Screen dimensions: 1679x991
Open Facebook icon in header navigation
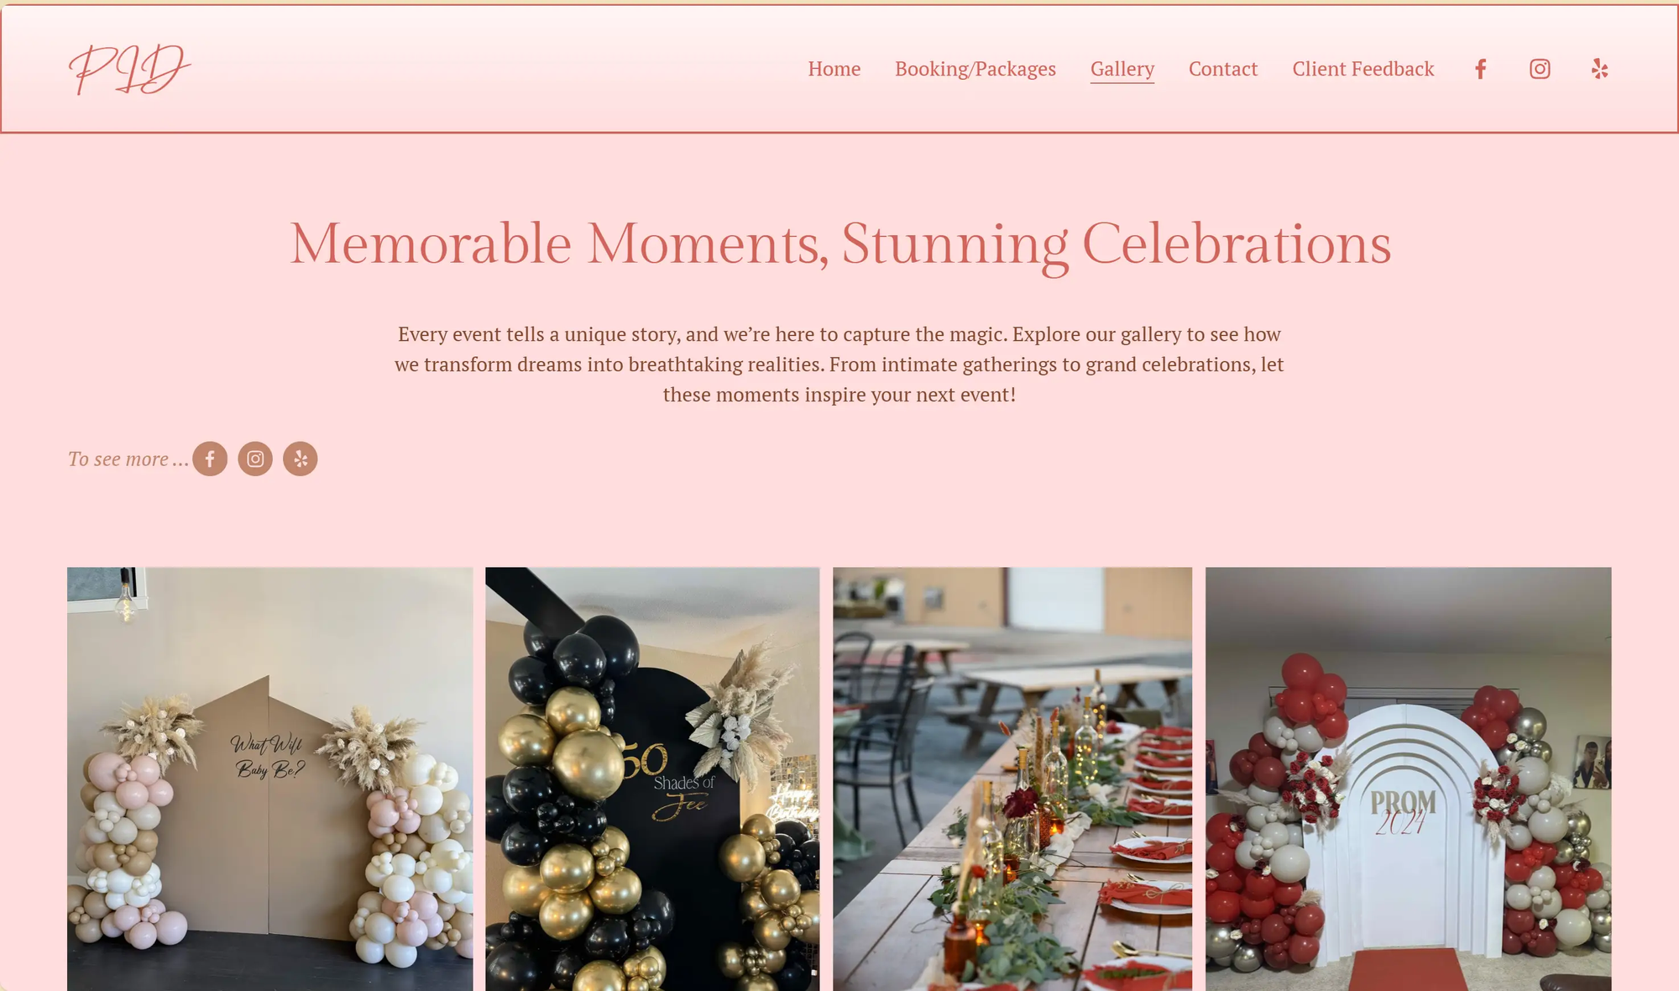(1481, 69)
